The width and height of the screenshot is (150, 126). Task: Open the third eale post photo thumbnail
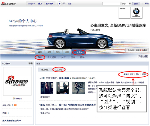click(x=79, y=88)
